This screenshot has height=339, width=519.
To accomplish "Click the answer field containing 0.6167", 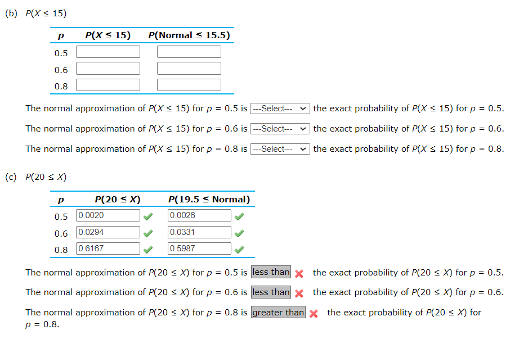I will tap(108, 248).
